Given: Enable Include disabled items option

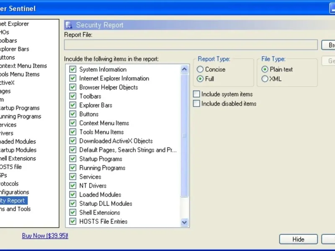Looking at the screenshot, I should 196,103.
